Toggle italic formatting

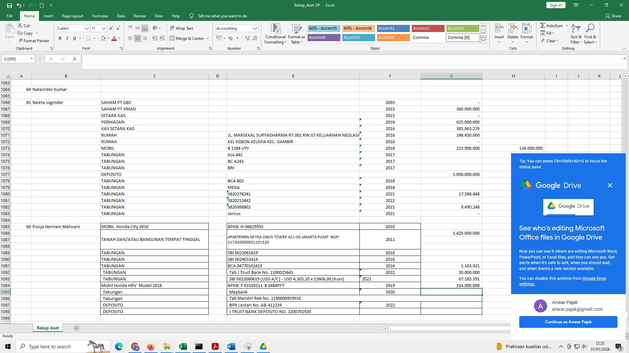click(67, 38)
